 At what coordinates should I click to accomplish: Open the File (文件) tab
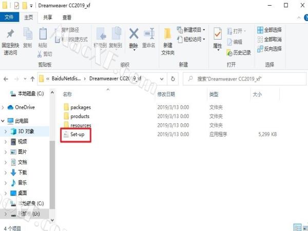(9, 17)
